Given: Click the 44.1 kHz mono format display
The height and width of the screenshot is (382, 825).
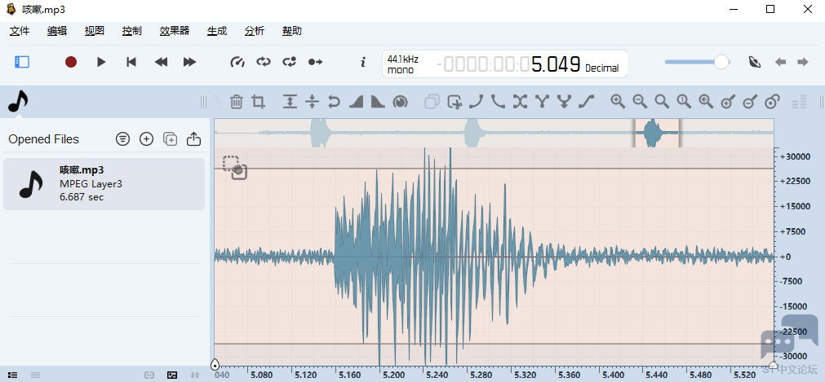Looking at the screenshot, I should point(403,64).
